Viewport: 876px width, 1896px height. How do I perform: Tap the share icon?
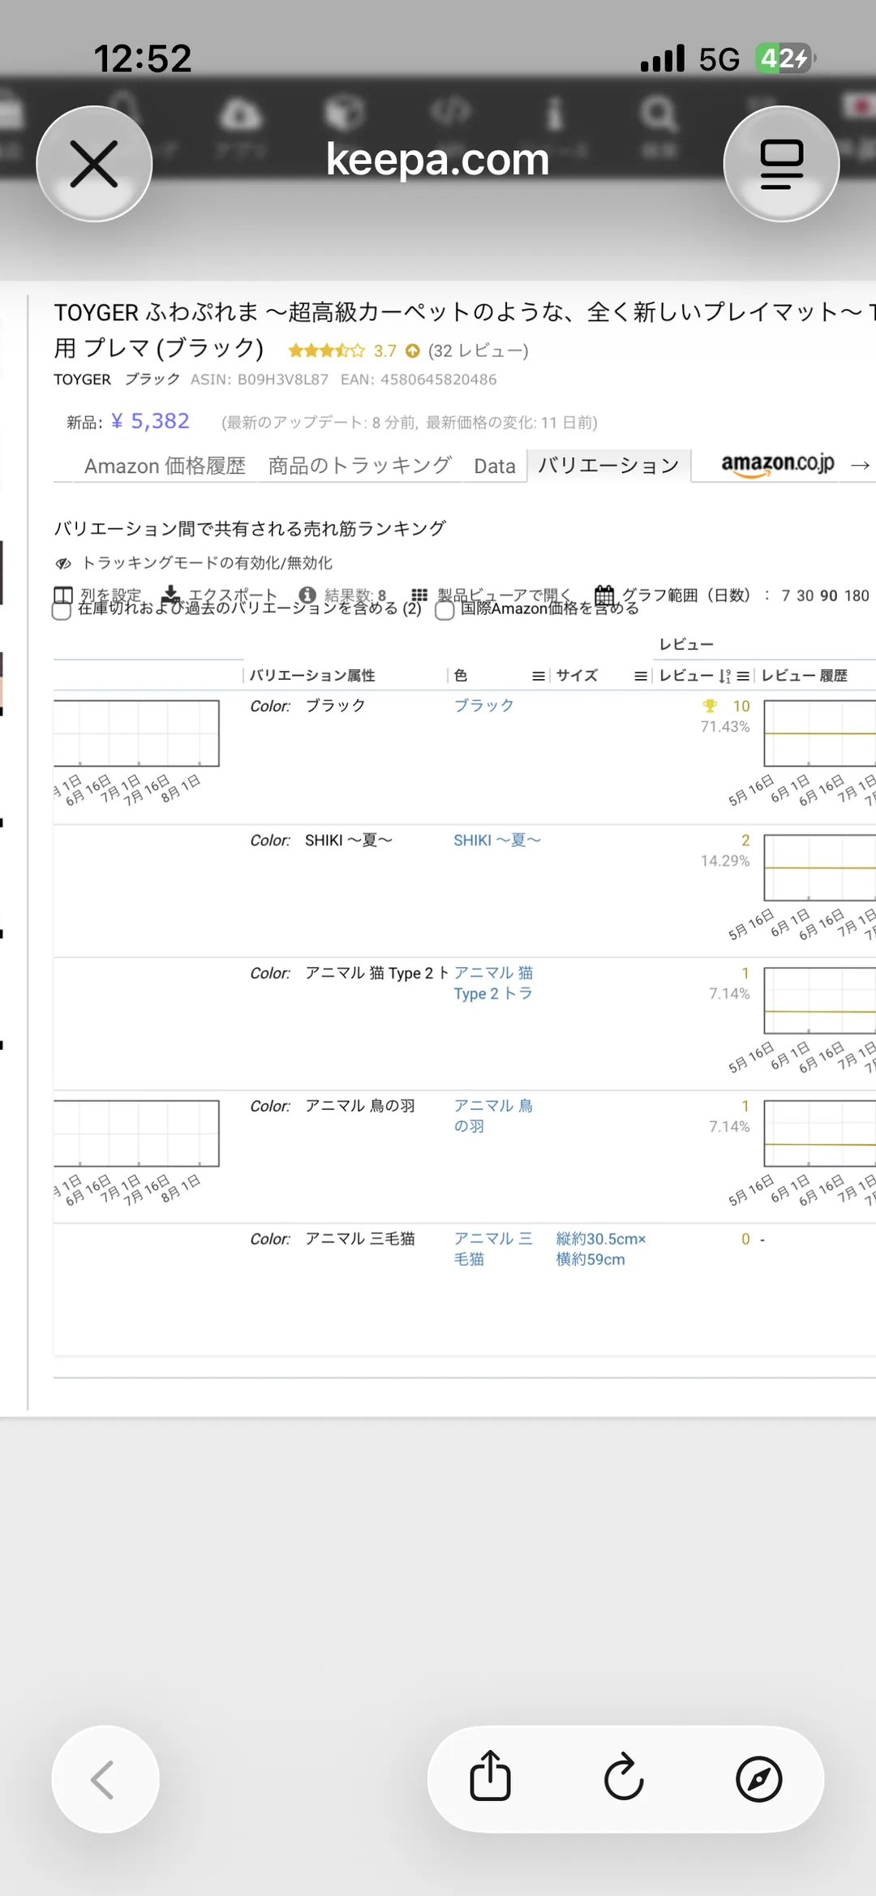[x=491, y=1778]
